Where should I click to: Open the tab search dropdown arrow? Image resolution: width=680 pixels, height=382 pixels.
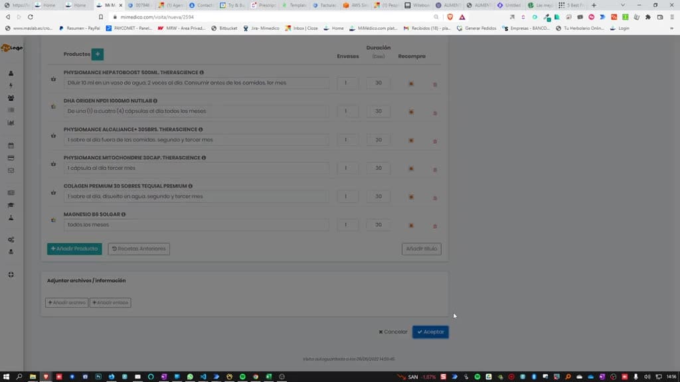pos(623,5)
